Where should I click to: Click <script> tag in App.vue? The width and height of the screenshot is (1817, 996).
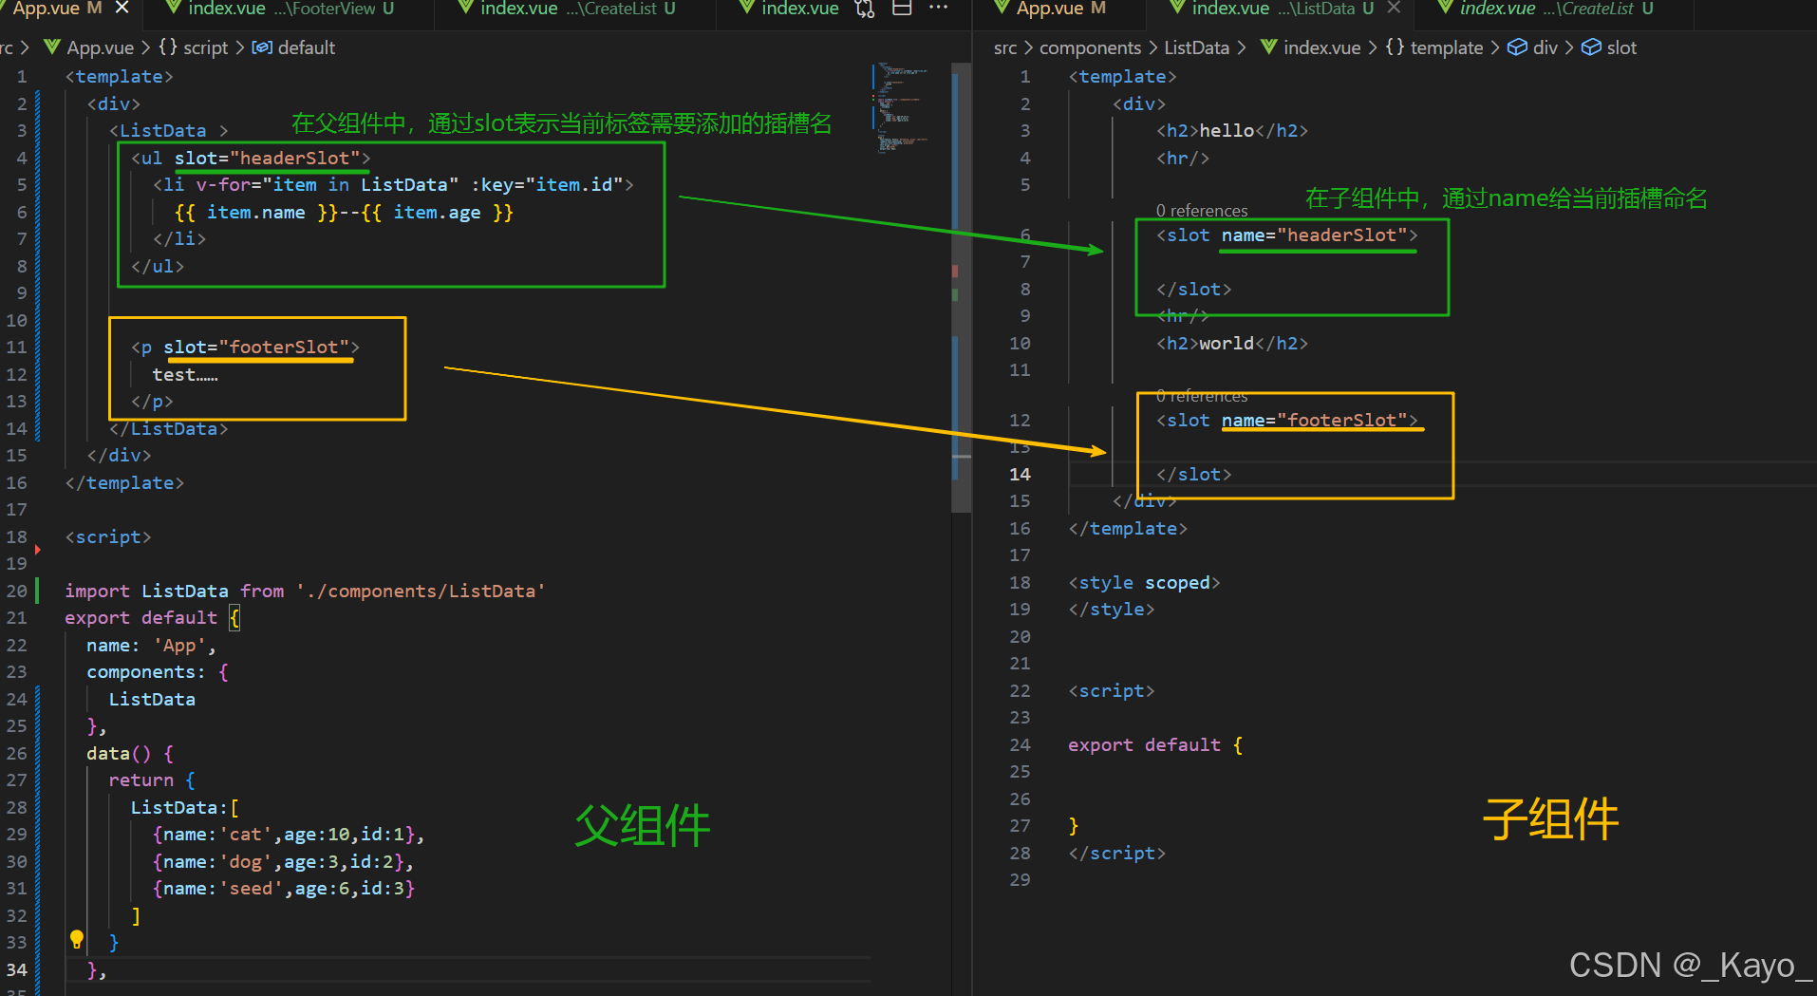coord(108,536)
